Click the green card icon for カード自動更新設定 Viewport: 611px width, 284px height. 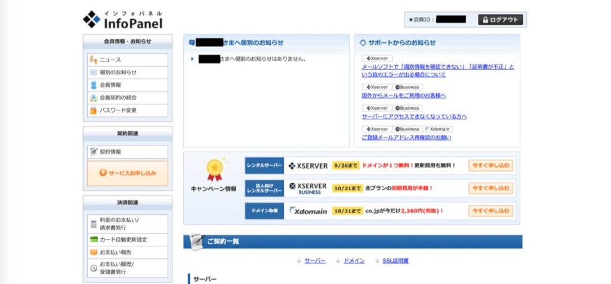(x=94, y=240)
